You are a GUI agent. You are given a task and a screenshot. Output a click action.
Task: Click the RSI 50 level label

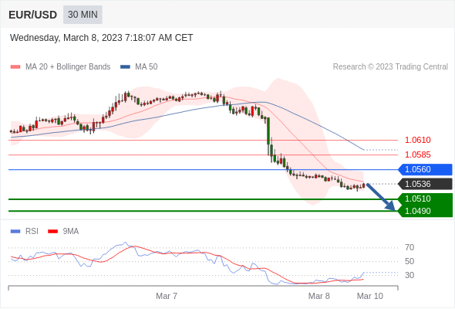pyautogui.click(x=410, y=261)
